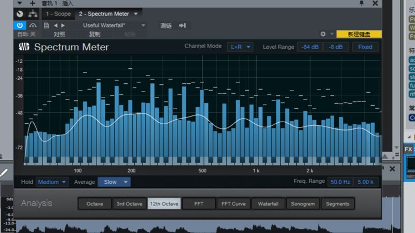Expand the Hold Medium dropdown
The image size is (415, 233).
[52, 182]
